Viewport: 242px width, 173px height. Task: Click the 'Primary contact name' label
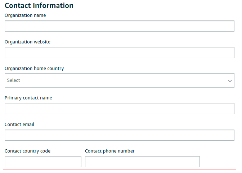(x=28, y=98)
